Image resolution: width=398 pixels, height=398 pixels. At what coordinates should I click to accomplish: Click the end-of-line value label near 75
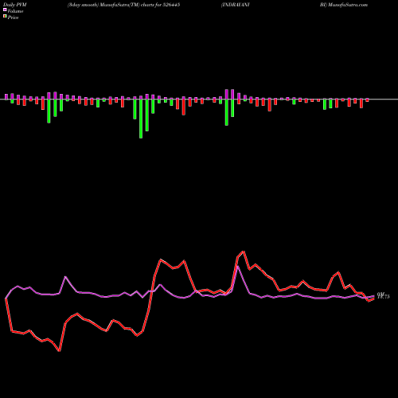384,295
